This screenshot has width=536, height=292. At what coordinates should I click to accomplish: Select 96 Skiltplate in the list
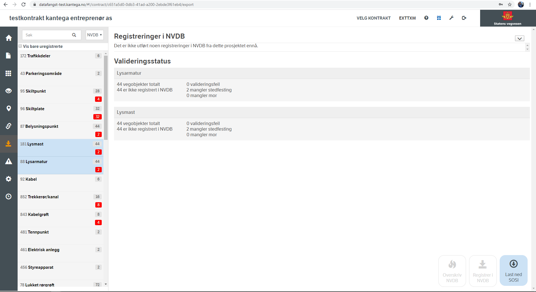60,112
